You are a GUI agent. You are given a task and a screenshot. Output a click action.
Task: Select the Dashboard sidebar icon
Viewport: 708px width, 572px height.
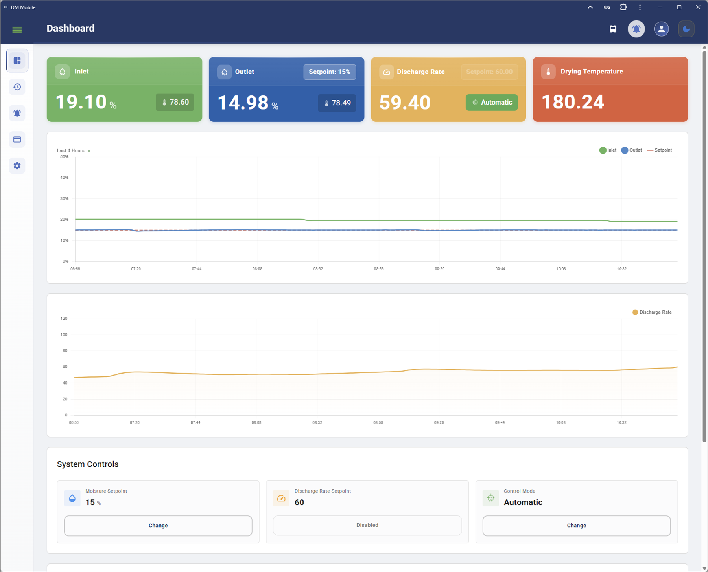tap(17, 60)
